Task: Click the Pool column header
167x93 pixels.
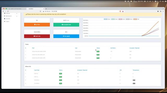Action: (33, 48)
